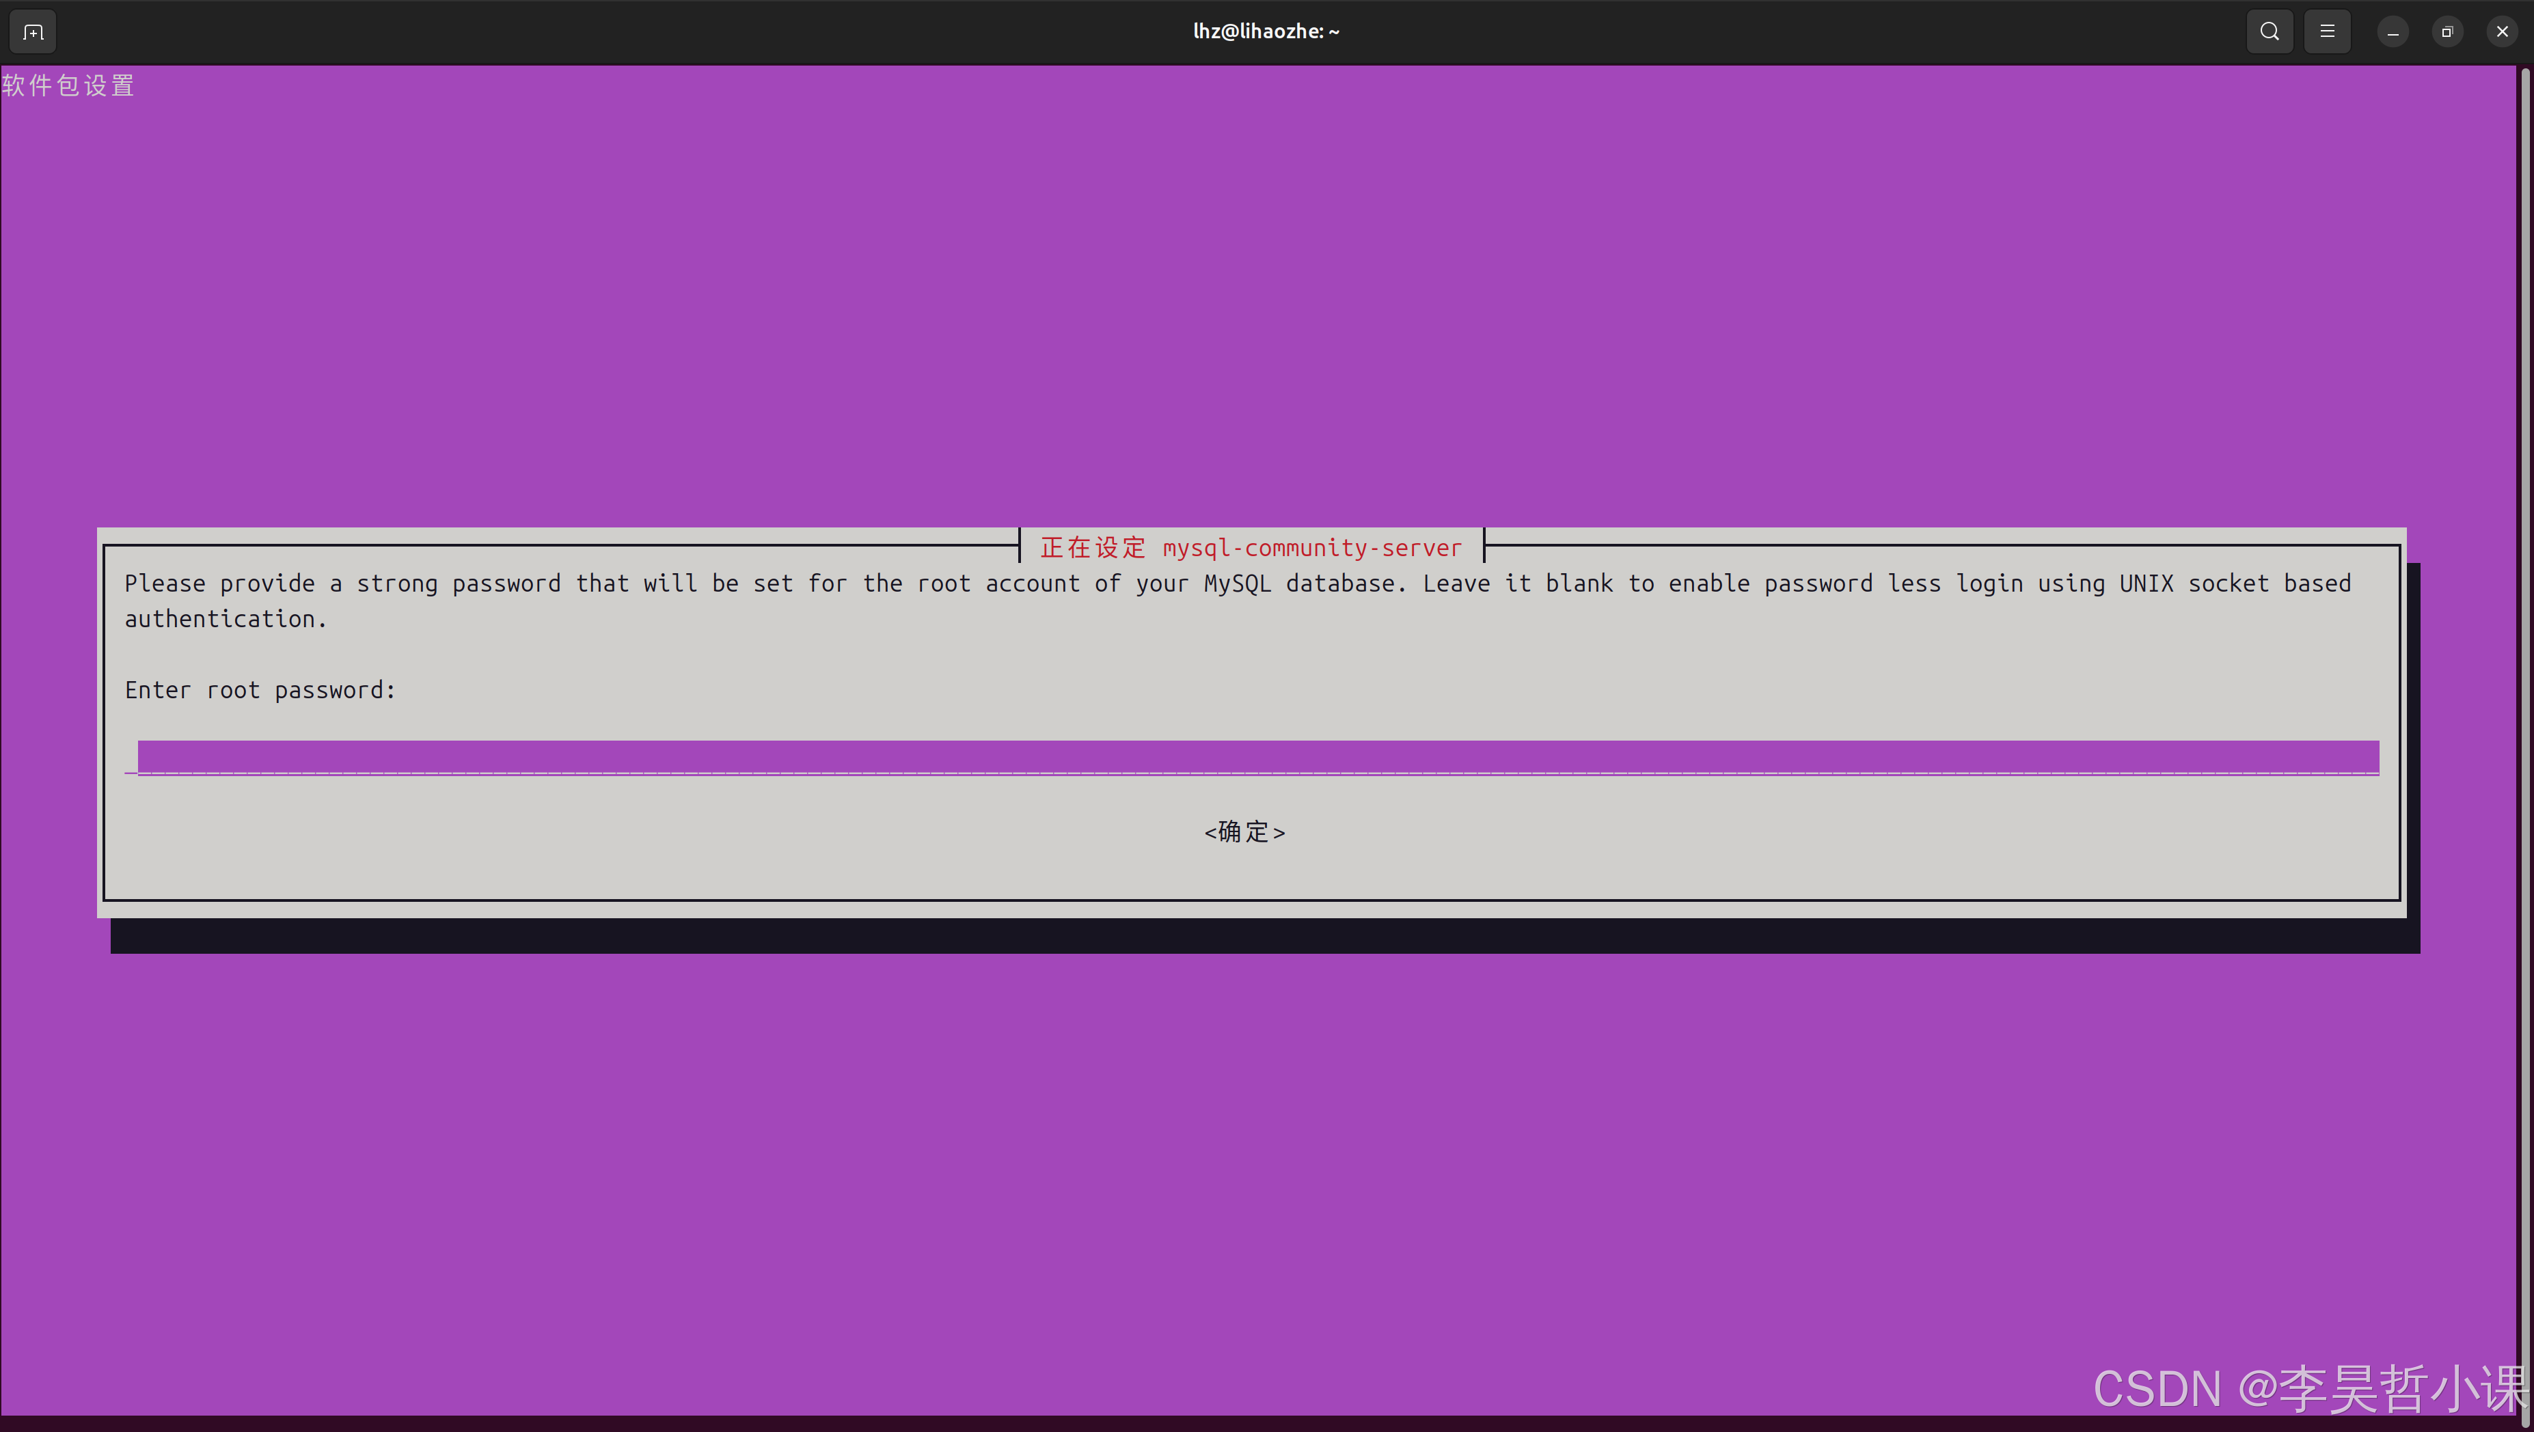Click the '正在设定 mysql-community-server' dialog title
2534x1432 pixels.
click(1251, 548)
